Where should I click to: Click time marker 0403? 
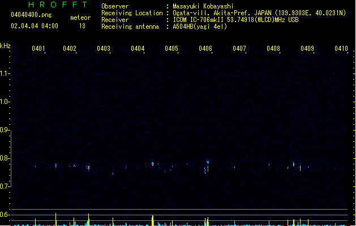click(x=104, y=49)
